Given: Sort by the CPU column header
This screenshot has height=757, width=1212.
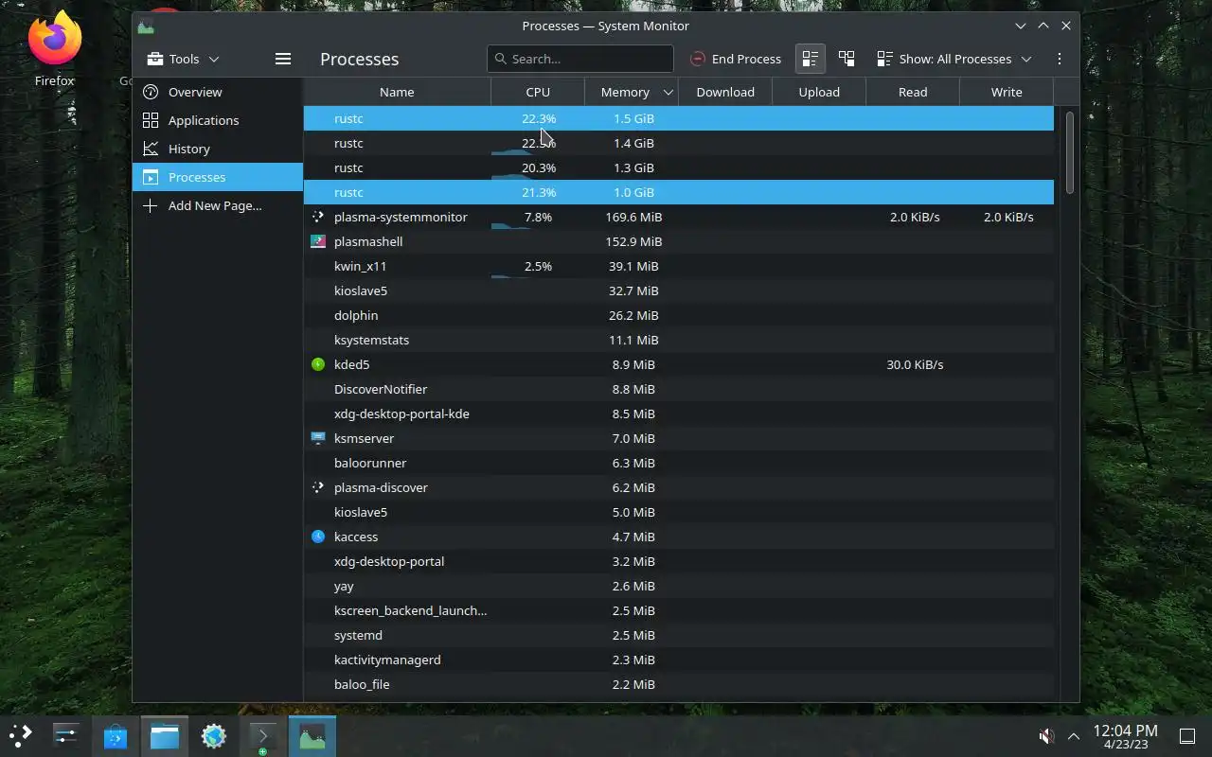Looking at the screenshot, I should (x=538, y=92).
